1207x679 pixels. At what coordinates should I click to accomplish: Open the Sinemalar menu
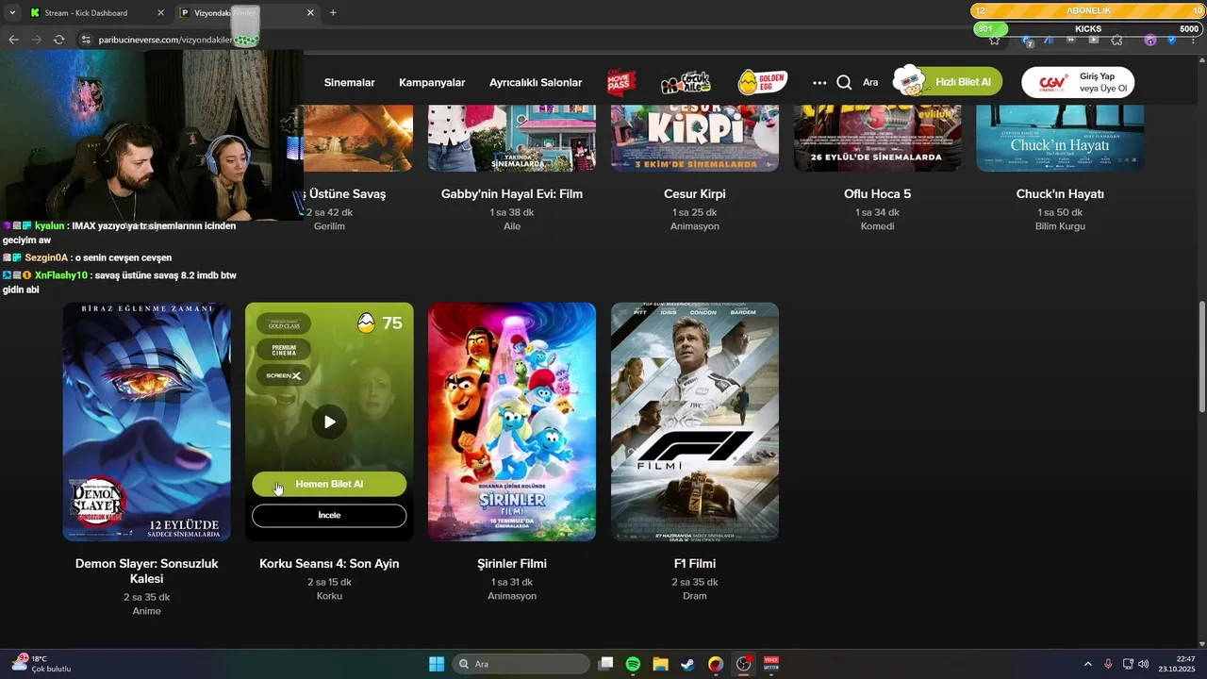[350, 82]
